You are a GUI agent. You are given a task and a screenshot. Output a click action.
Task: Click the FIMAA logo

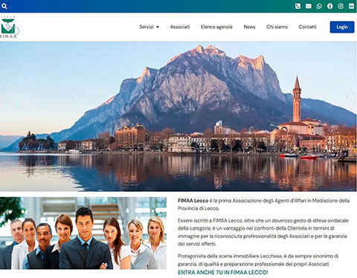click(10, 27)
